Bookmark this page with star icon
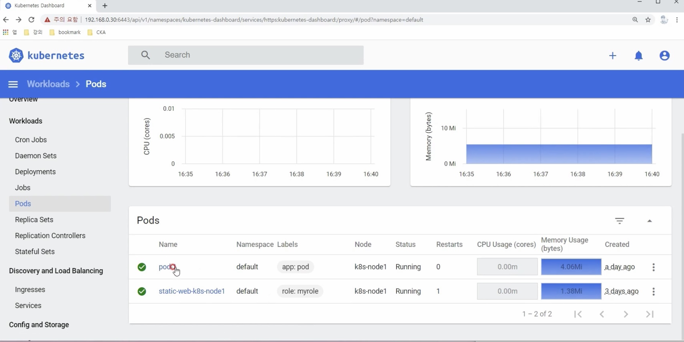684x342 pixels. click(648, 20)
